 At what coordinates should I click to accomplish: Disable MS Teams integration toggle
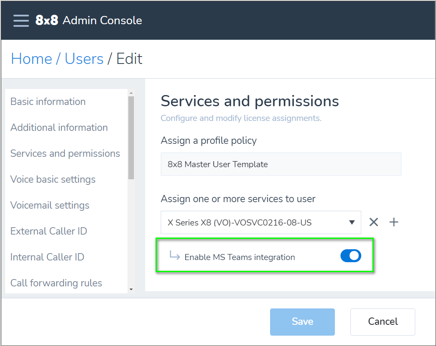[x=350, y=256]
